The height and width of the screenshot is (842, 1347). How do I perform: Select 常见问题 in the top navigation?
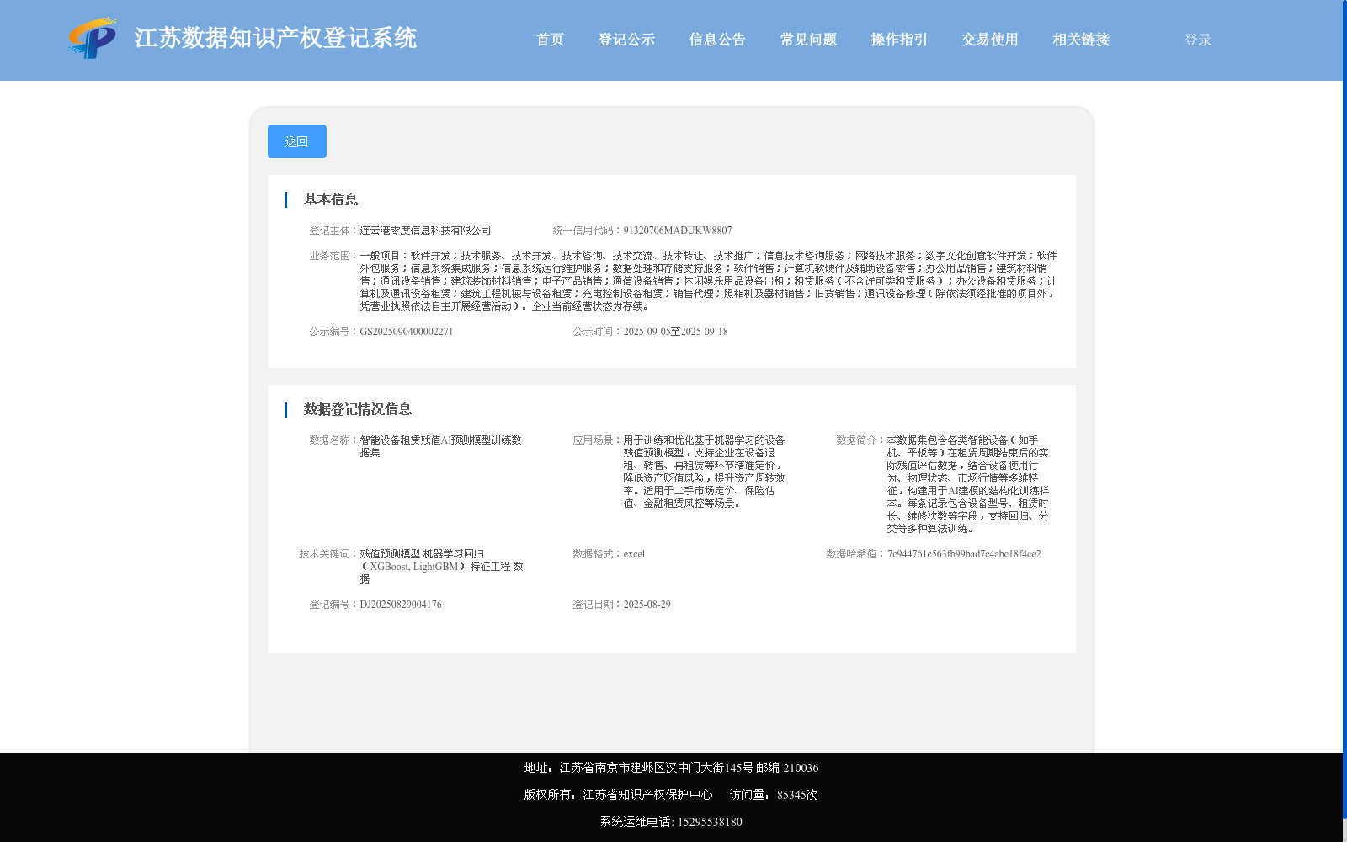[x=808, y=40]
